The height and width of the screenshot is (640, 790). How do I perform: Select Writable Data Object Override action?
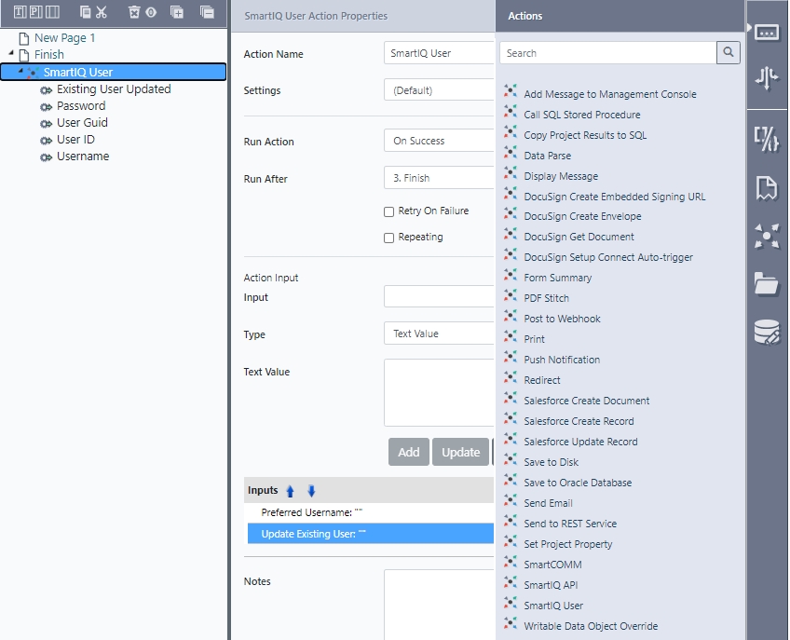(x=591, y=626)
